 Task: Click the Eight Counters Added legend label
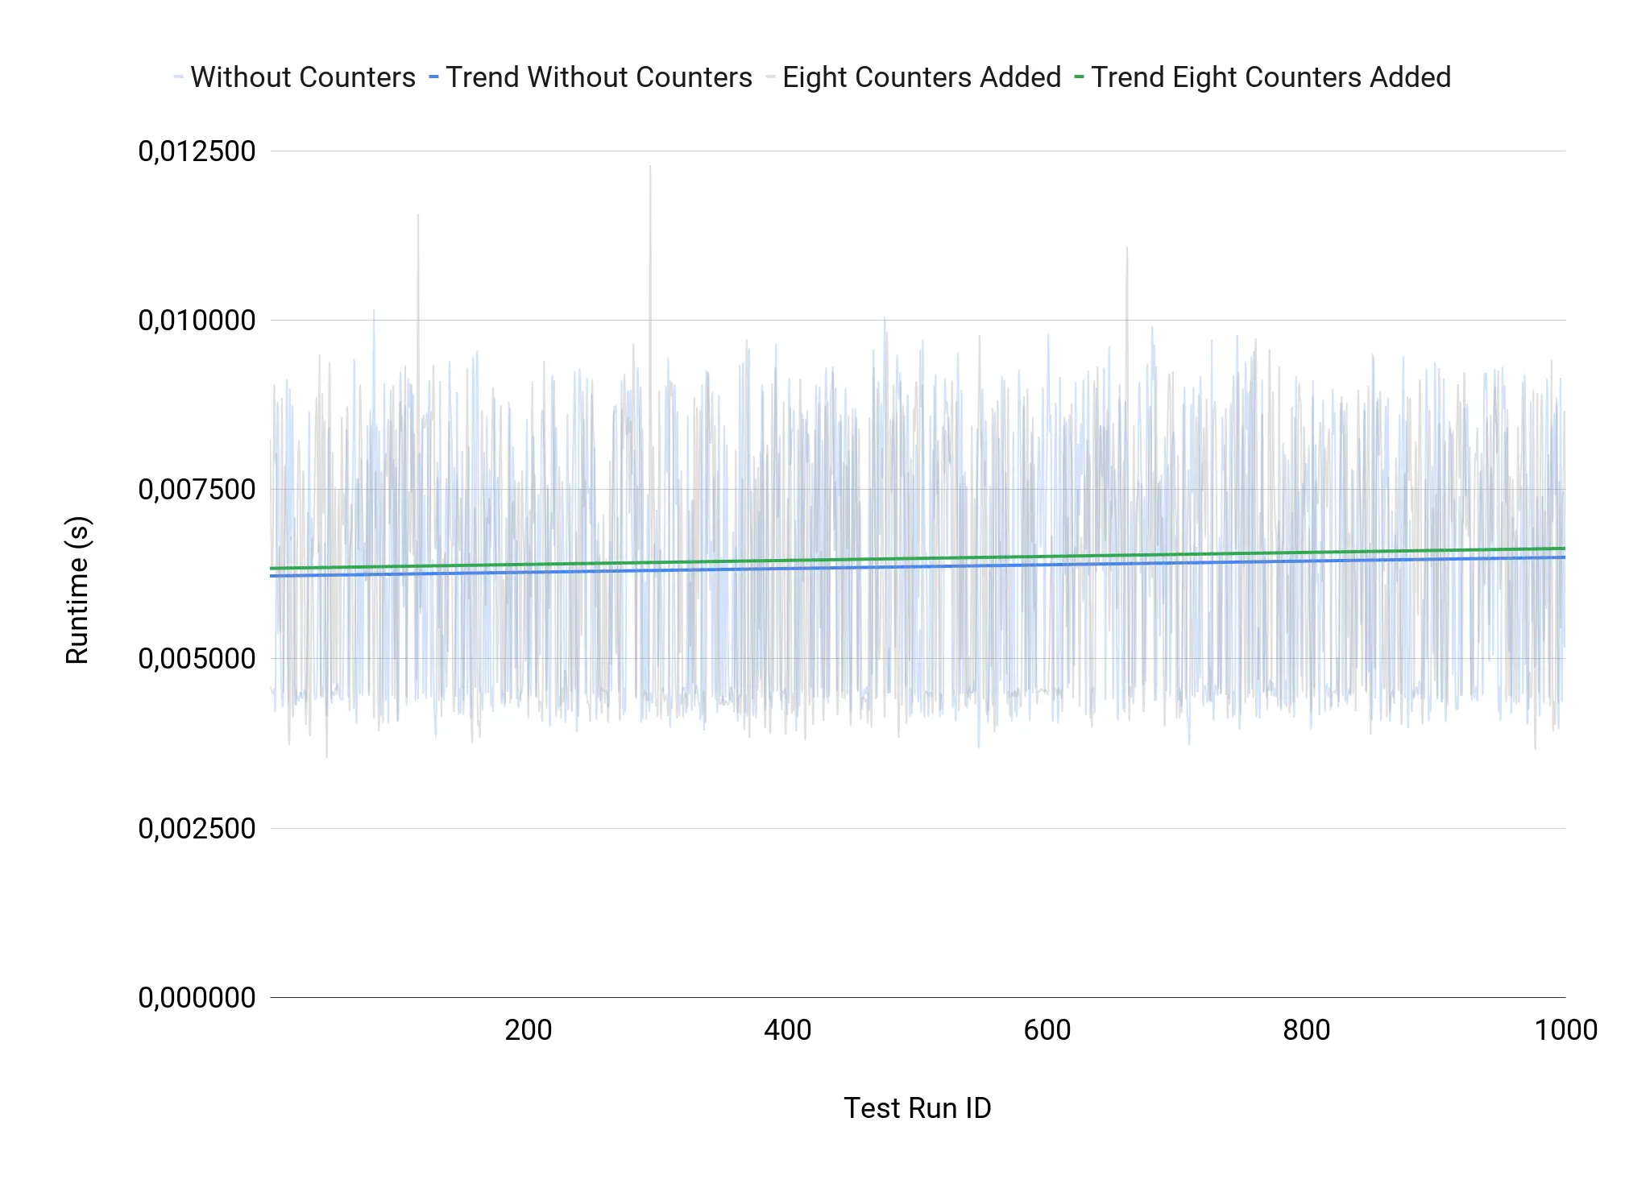pyautogui.click(x=921, y=77)
